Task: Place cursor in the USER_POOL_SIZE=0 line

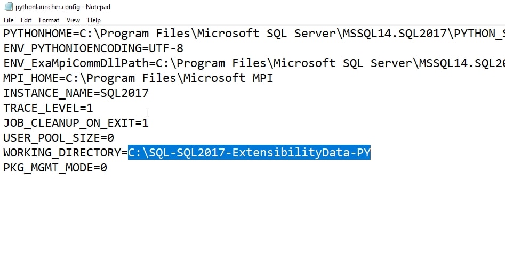Action: pyautogui.click(x=59, y=138)
